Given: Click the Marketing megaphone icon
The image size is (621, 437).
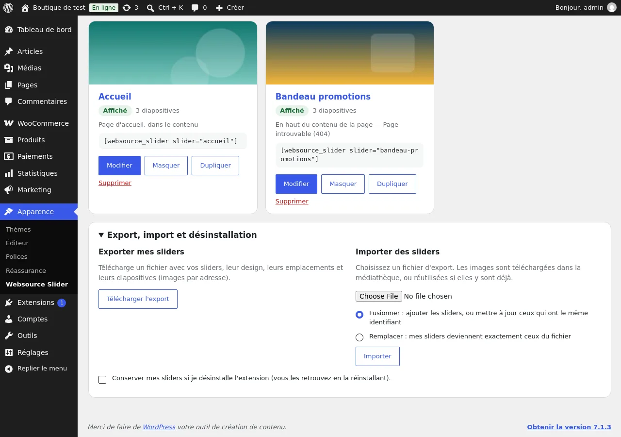Looking at the screenshot, I should [x=9, y=190].
